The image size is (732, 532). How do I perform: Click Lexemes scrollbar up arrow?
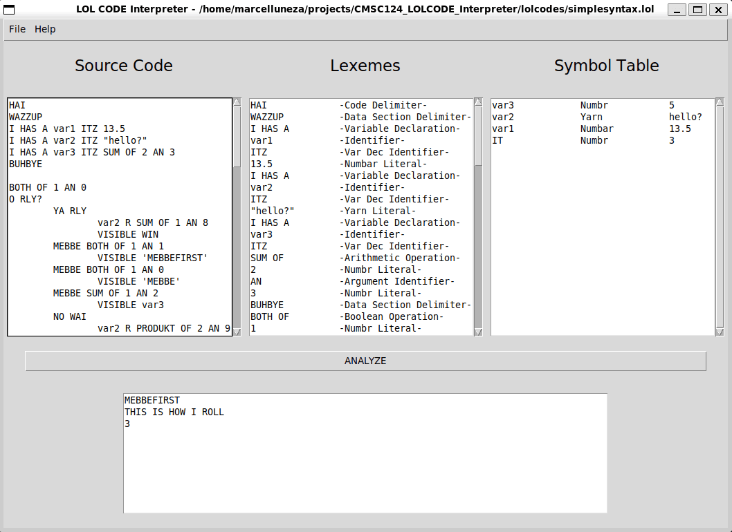click(x=479, y=102)
